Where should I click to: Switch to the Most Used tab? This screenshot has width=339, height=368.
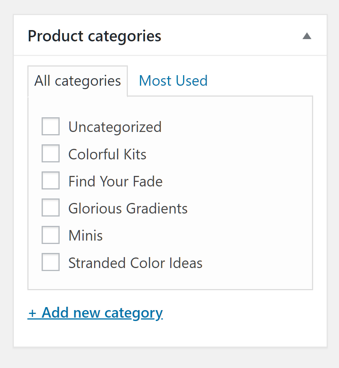tap(173, 81)
